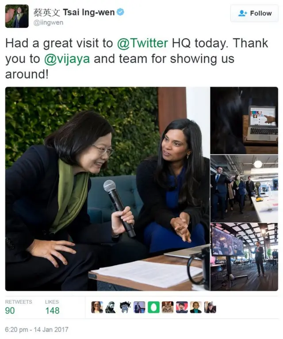Click the Follow button
Viewport: 283px width, 339px height.
[254, 13]
